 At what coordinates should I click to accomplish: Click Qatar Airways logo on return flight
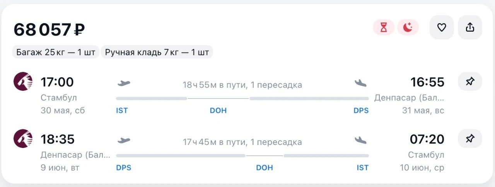(x=23, y=139)
